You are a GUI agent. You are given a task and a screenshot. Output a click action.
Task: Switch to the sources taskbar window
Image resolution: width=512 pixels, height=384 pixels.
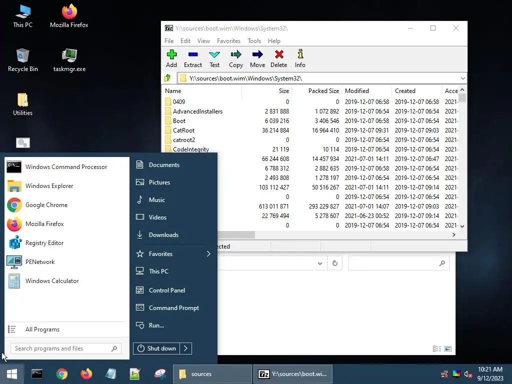click(212, 374)
